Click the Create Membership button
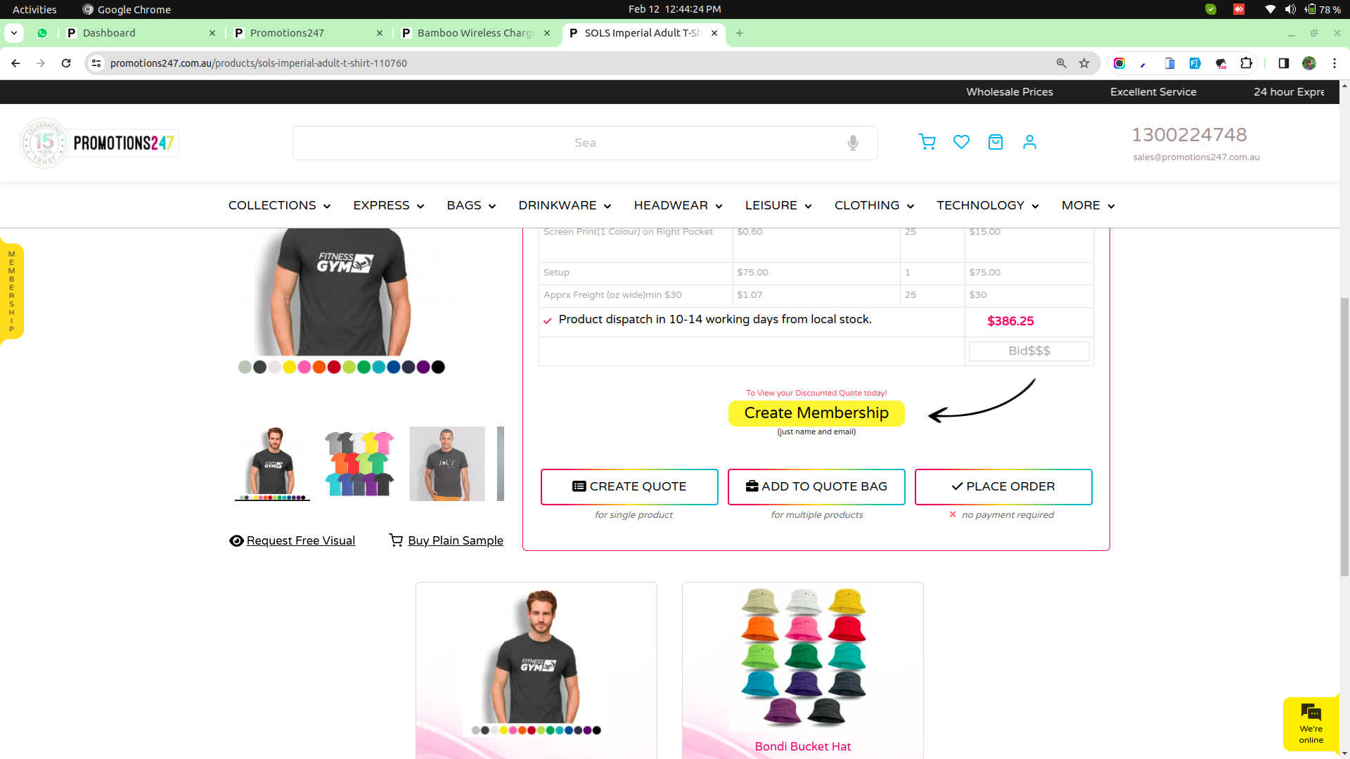1350x759 pixels. (816, 413)
